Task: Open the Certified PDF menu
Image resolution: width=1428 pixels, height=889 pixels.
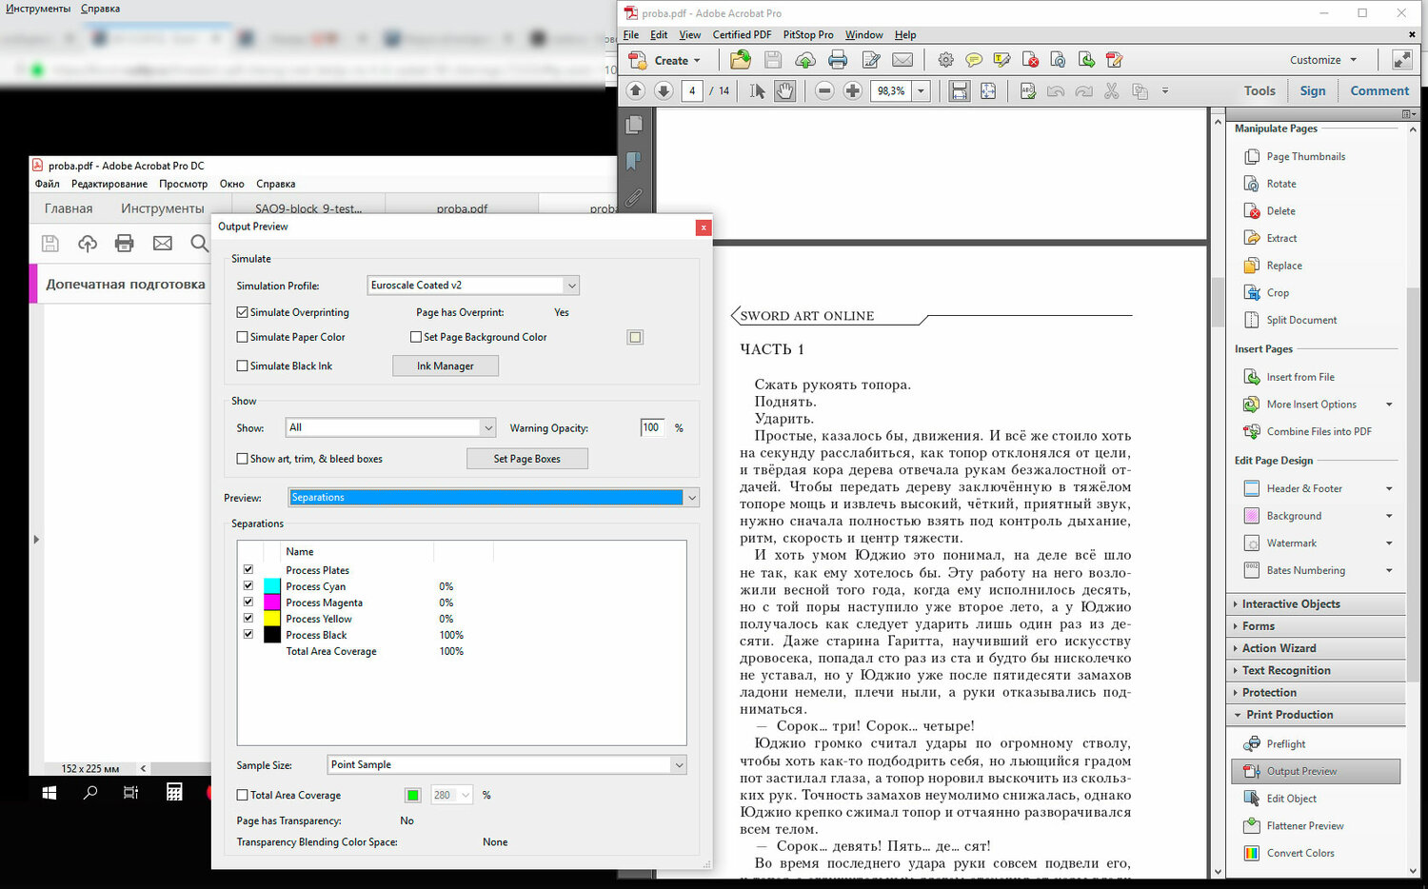Action: [742, 35]
